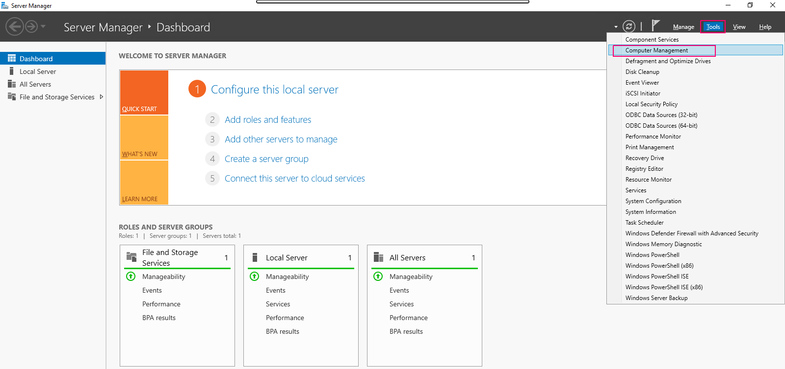Click the All Servers icon in sidebar
Viewport: 785px width, 369px height.
click(x=12, y=84)
